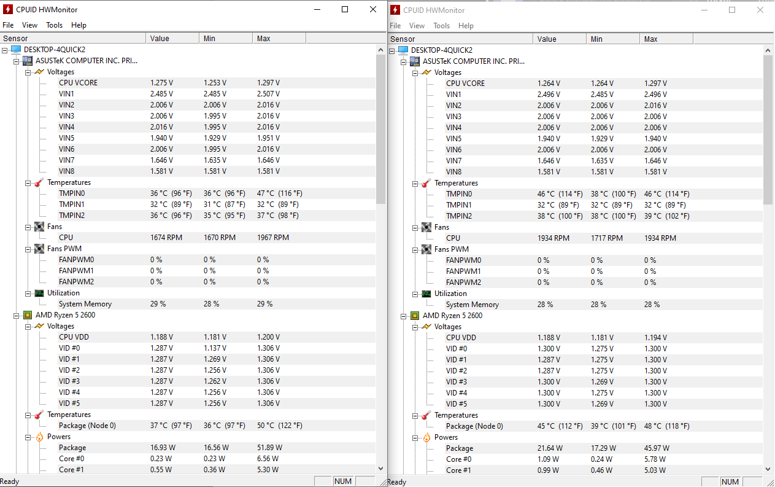Viewport: 775px width, 487px height.
Task: Collapse the AMD Ryzen 5 2600 node in right window
Action: 404,316
